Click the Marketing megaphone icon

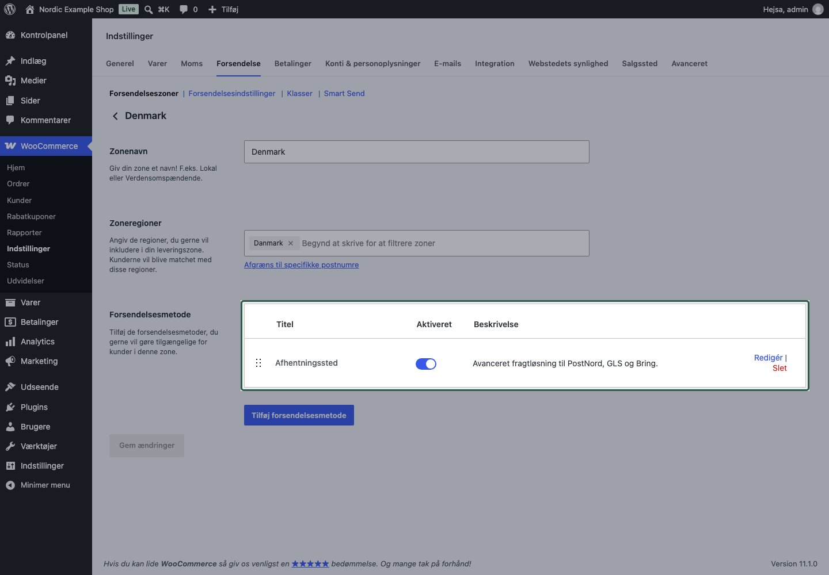tap(10, 361)
